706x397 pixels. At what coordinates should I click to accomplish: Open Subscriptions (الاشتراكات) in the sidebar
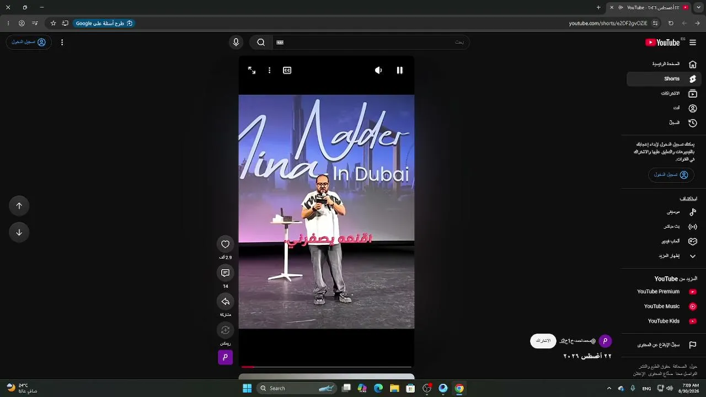(x=664, y=94)
